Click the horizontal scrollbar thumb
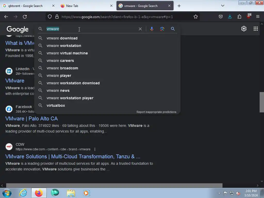 (114, 185)
